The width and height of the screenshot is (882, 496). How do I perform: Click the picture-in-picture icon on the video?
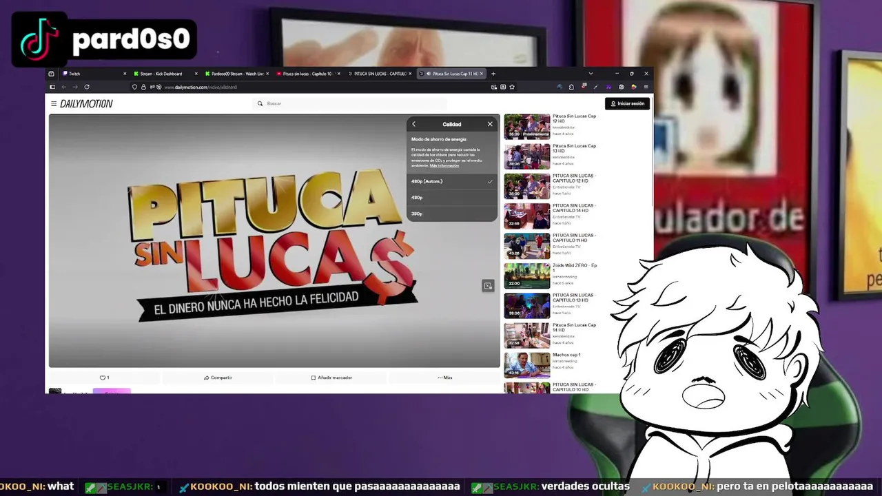coord(488,286)
